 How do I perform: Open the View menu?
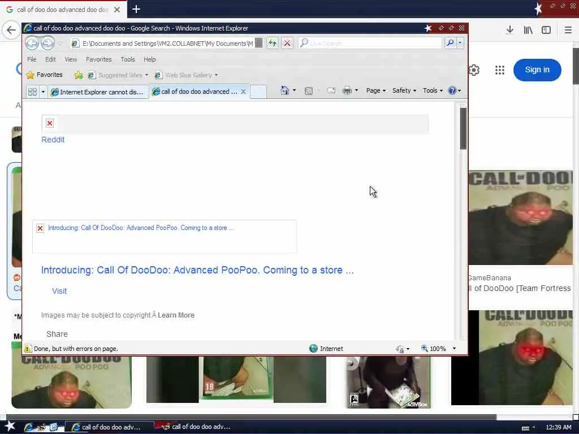pyautogui.click(x=71, y=59)
